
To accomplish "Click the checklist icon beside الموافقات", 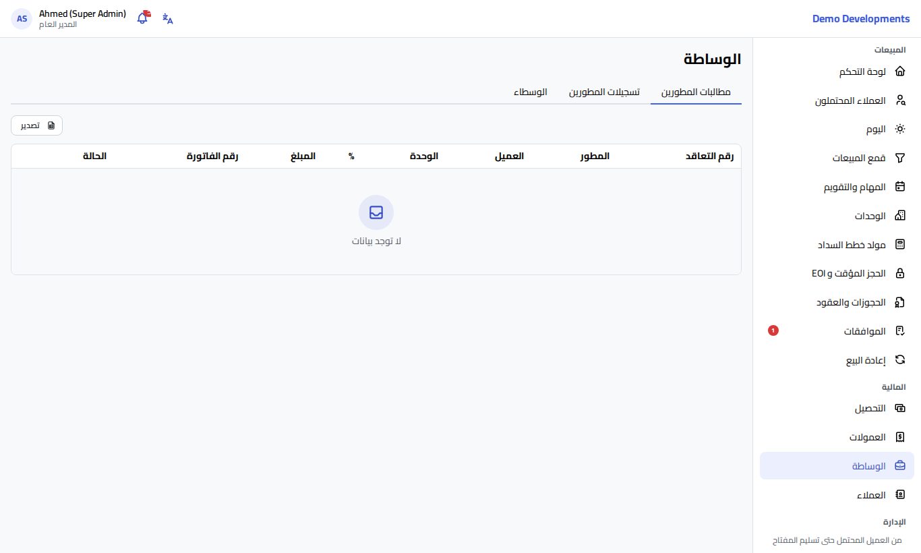I will click(x=899, y=331).
